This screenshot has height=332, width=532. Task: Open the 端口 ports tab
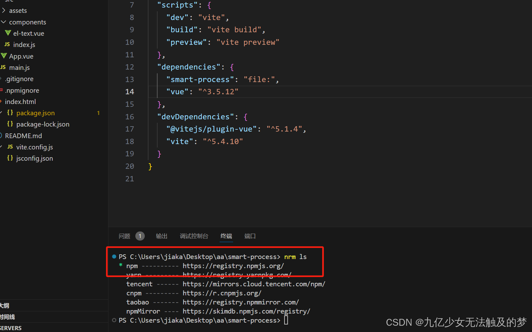coord(250,236)
